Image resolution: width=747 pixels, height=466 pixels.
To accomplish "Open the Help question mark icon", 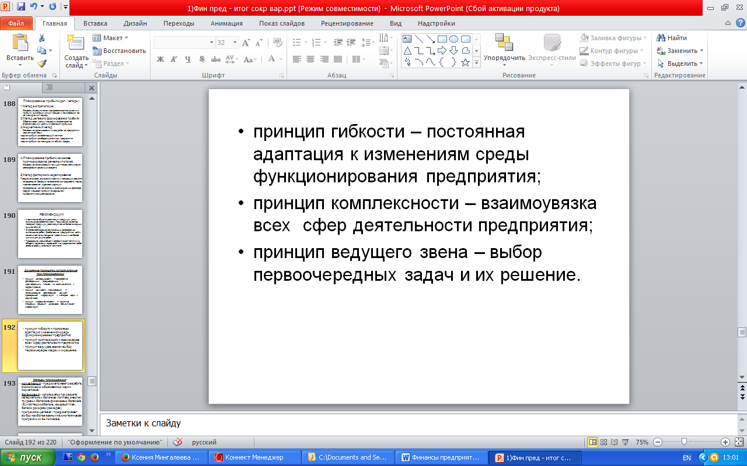I will 741,23.
